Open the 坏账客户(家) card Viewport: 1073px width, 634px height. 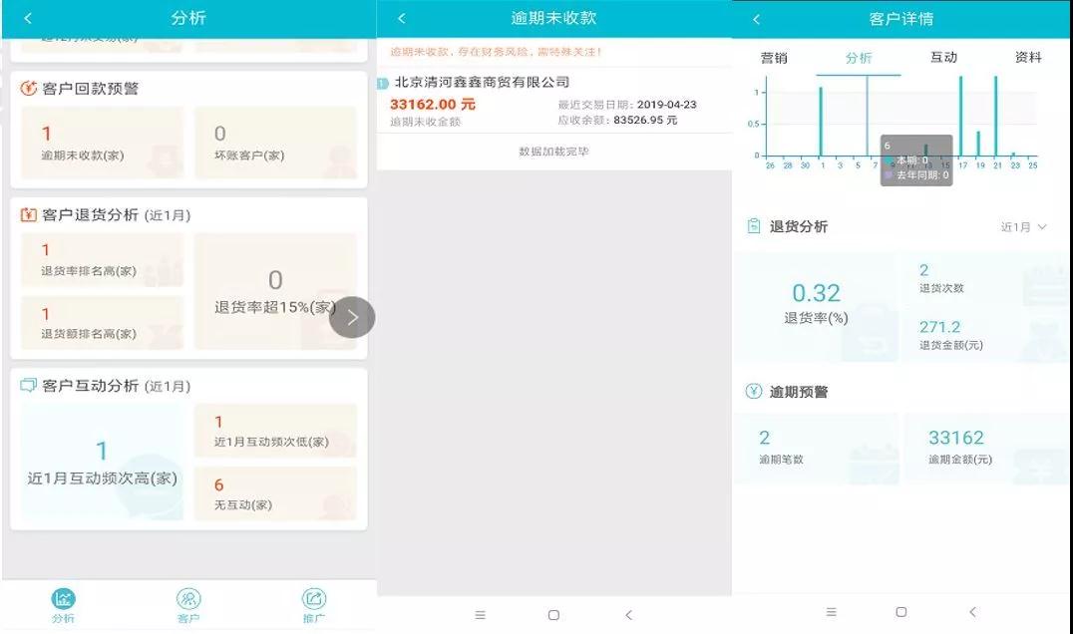coord(275,143)
